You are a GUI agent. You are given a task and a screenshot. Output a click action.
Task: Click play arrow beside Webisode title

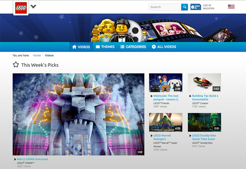point(152,96)
